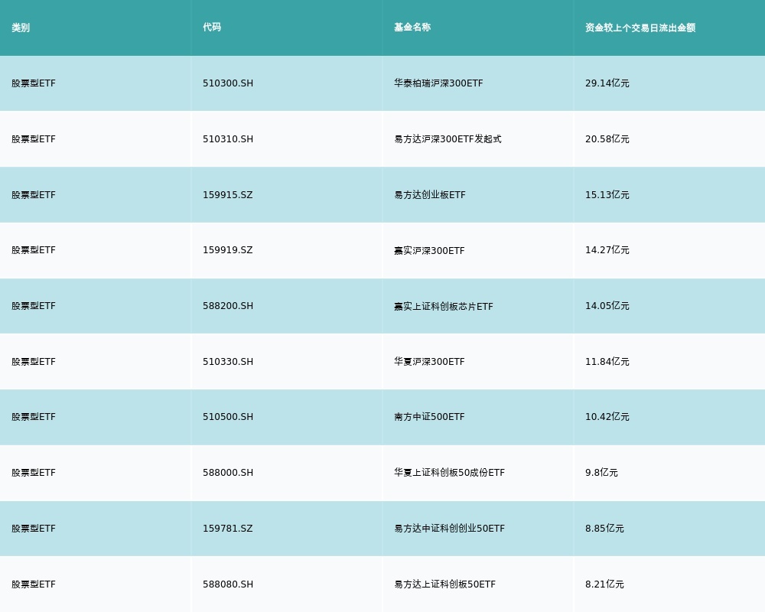
Task: Select fund code 510300.SH
Action: click(228, 83)
